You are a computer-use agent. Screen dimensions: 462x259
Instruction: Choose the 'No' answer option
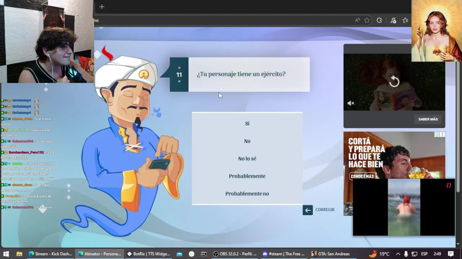pos(247,141)
